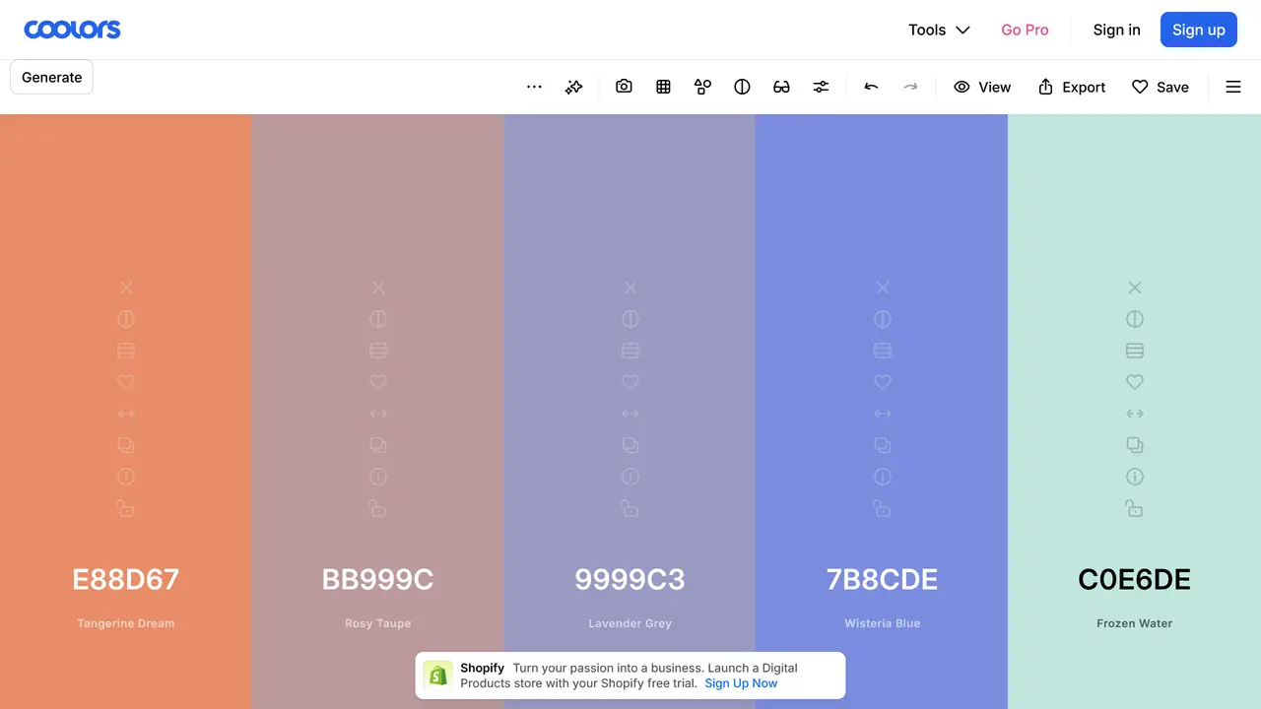Open the three-dots more options menu
This screenshot has width=1261, height=709.
[534, 87]
